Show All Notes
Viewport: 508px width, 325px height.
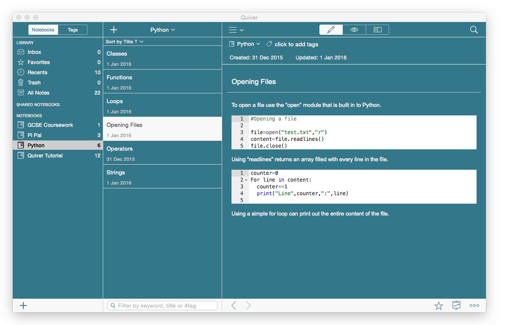(58, 93)
